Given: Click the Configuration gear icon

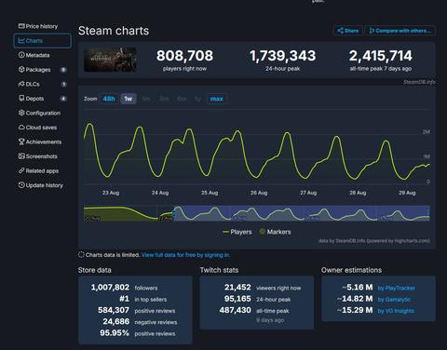Looking at the screenshot, I should pos(21,113).
